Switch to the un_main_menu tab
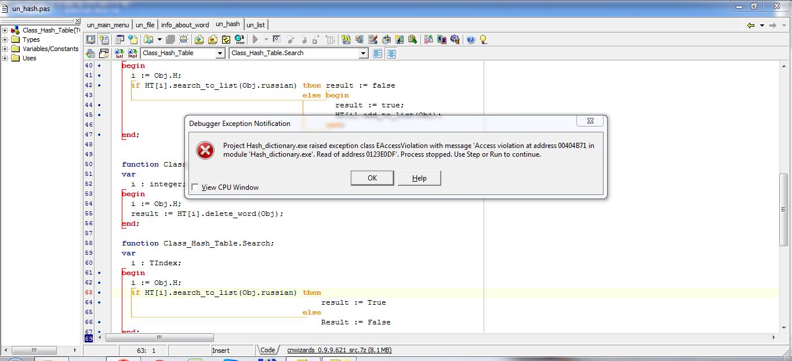 pyautogui.click(x=108, y=25)
